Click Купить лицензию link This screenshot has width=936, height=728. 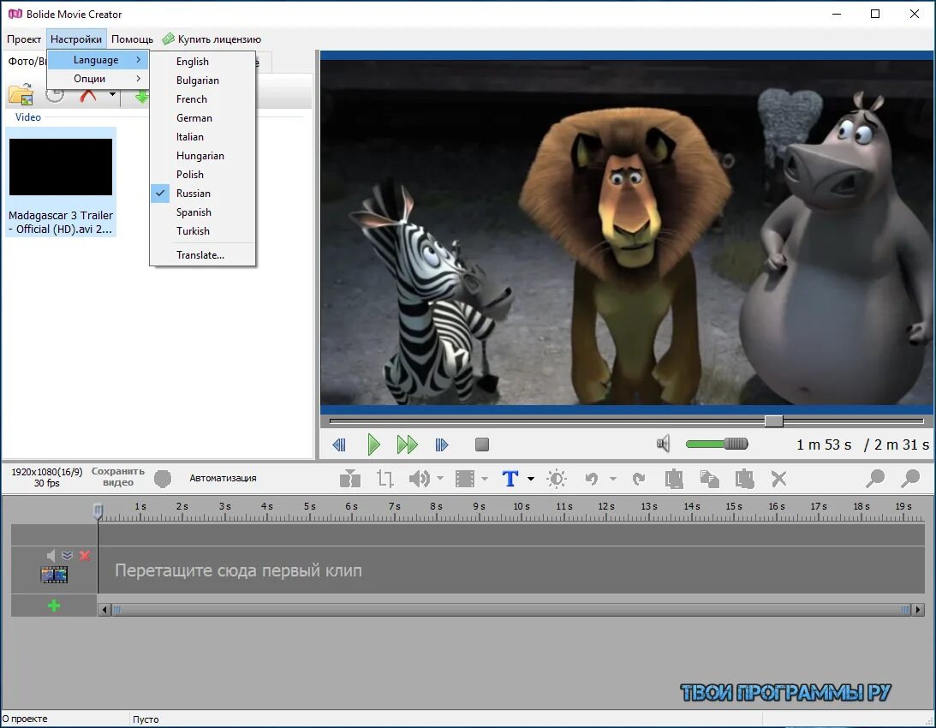coord(212,39)
